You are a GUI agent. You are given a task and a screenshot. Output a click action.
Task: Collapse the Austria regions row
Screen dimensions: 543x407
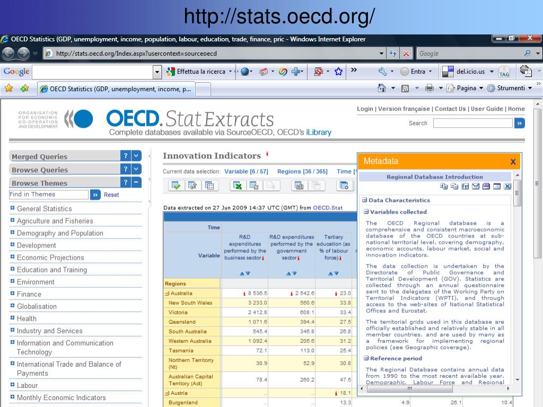coord(167,393)
